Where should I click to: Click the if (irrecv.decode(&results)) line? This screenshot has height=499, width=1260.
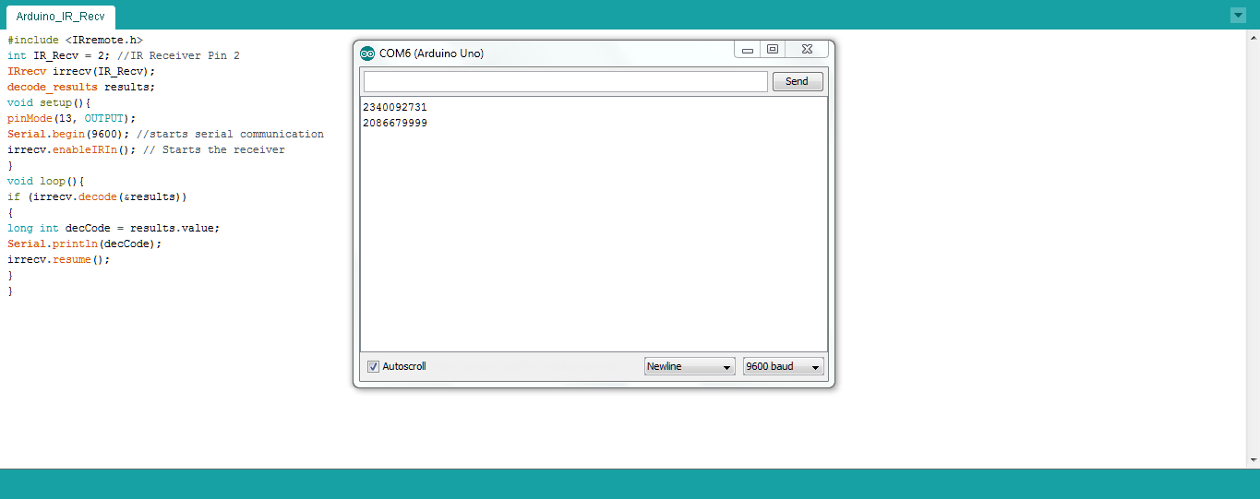(97, 196)
